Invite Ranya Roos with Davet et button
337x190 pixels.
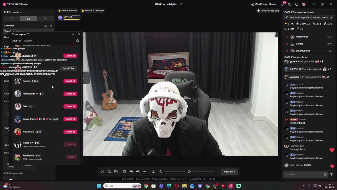[70, 119]
